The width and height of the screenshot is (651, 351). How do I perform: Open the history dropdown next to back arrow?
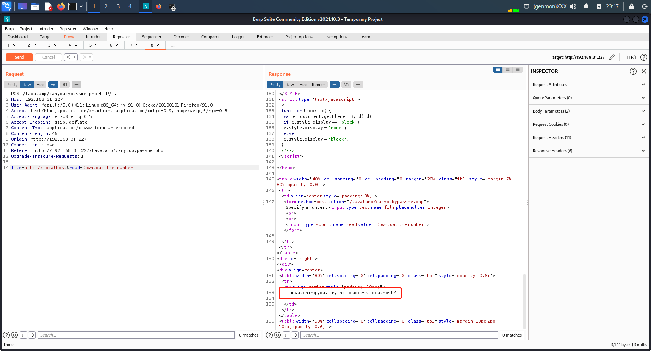75,57
